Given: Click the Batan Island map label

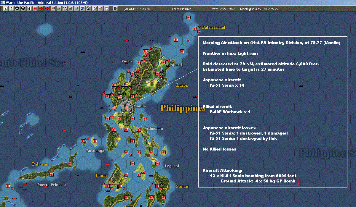Looking at the screenshot, I should pos(214,28).
